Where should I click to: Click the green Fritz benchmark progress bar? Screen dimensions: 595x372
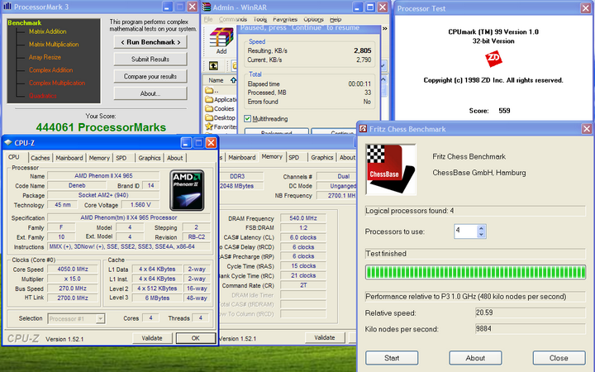click(475, 272)
